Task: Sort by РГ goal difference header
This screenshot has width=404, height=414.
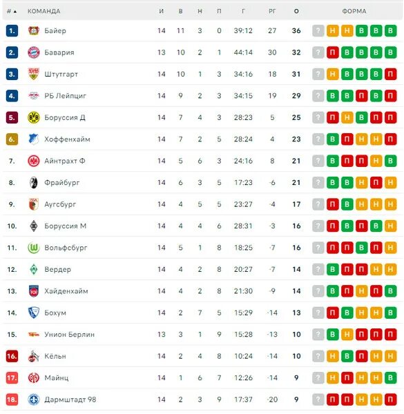Action: click(272, 11)
